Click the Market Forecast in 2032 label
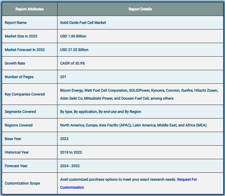This screenshot has height=196, width=225. [x=25, y=50]
